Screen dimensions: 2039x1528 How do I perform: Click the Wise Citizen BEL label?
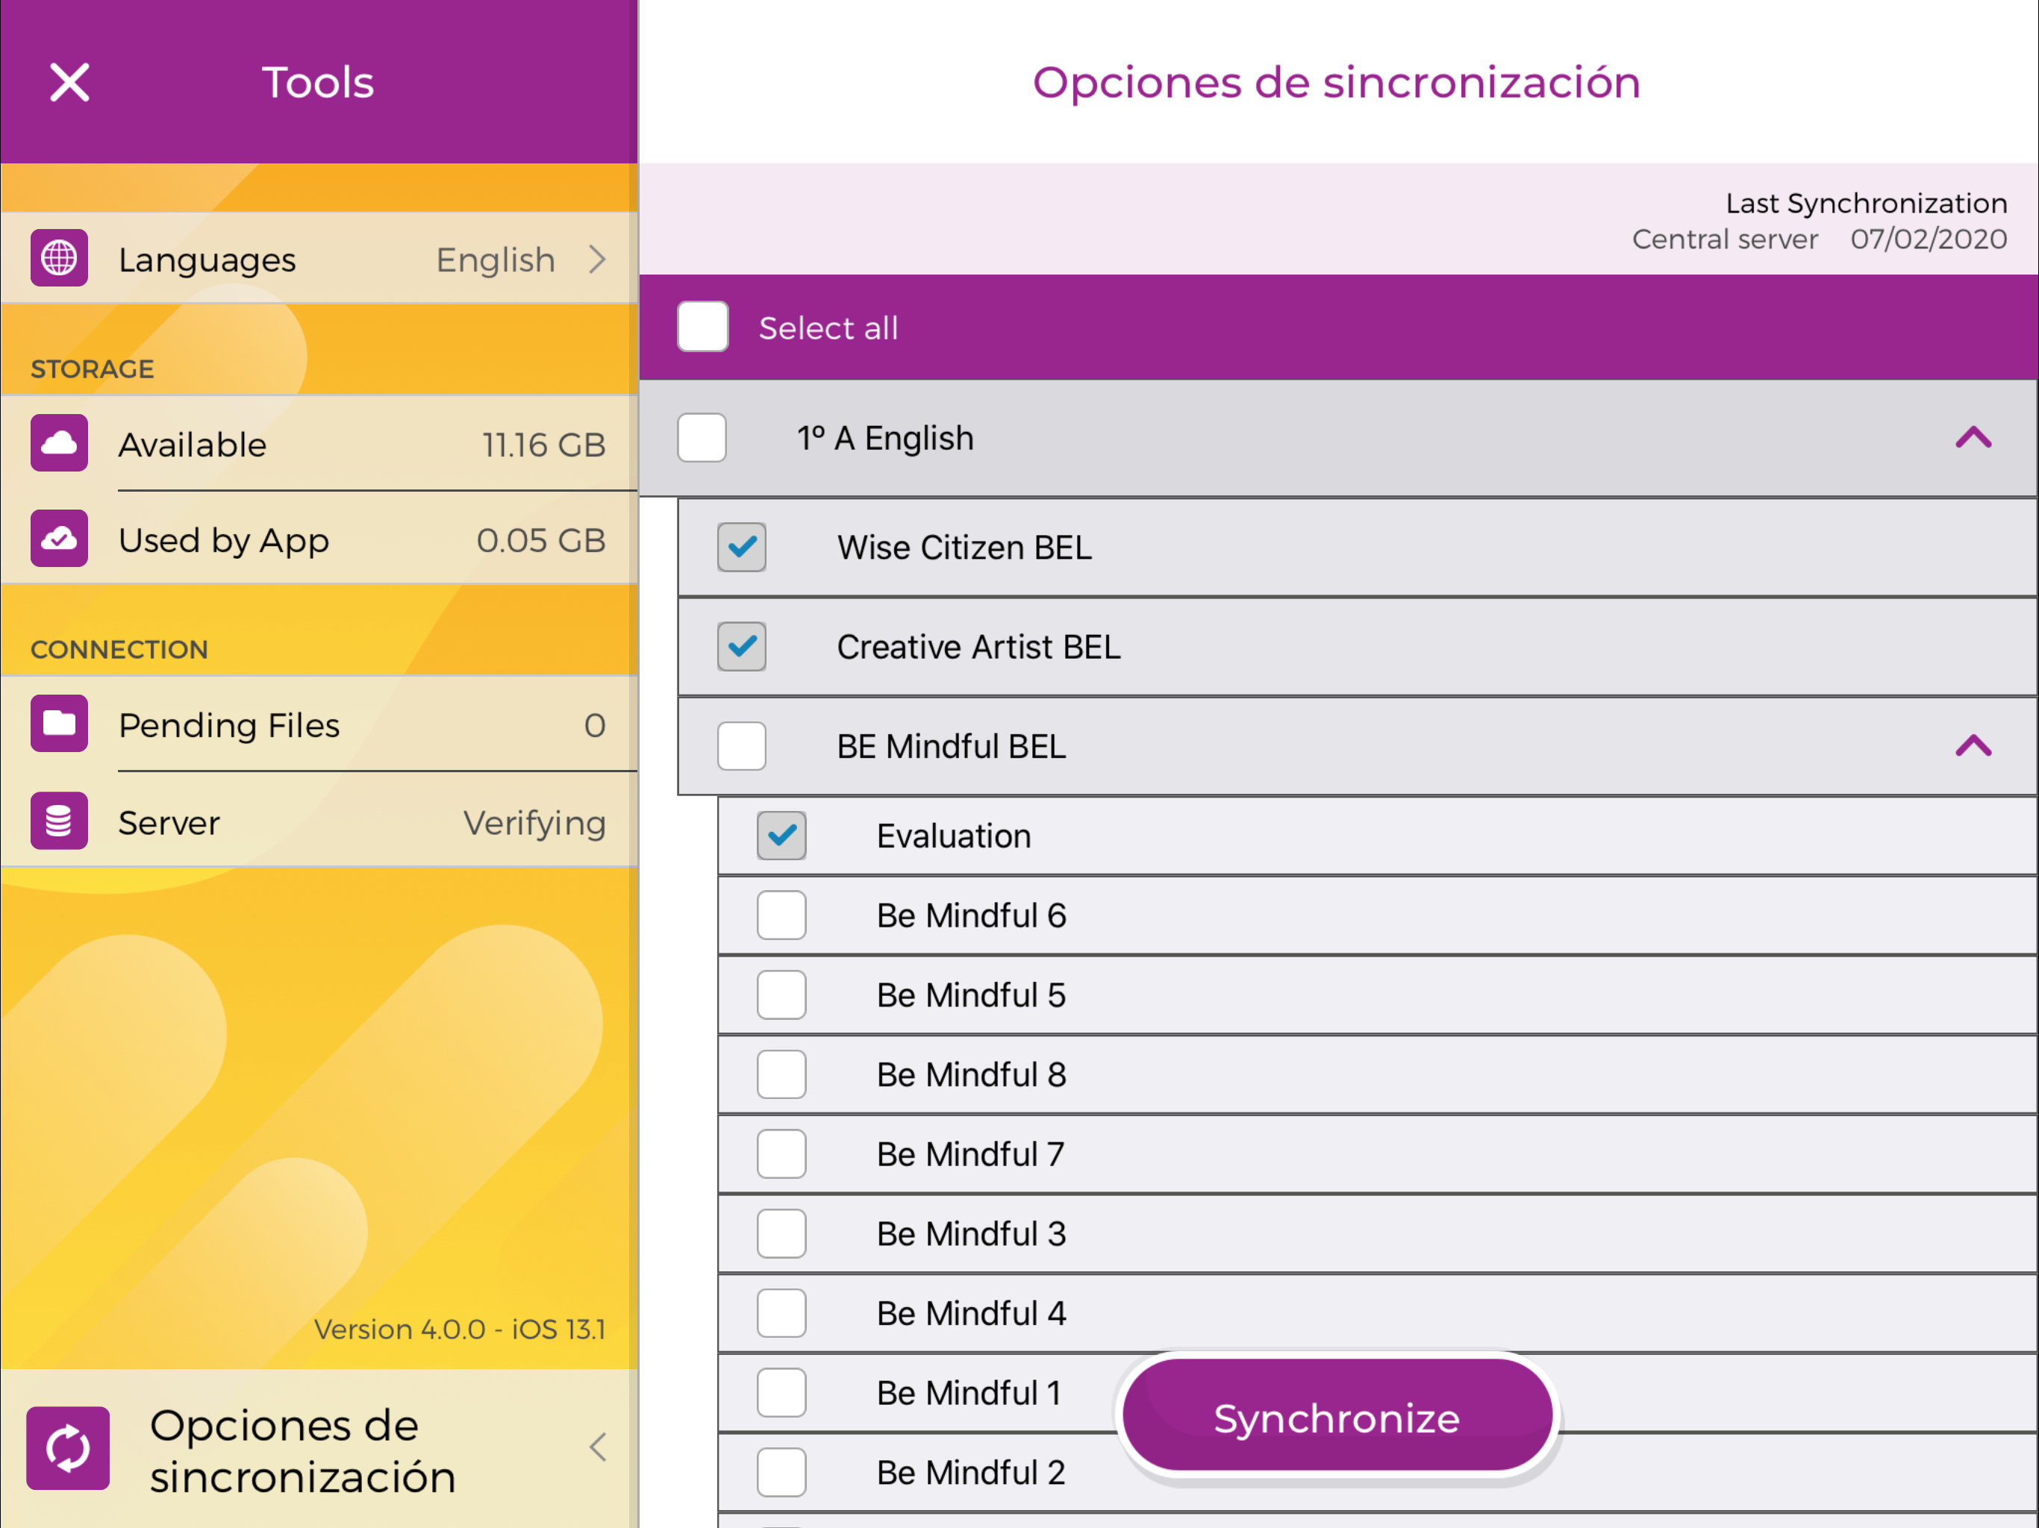[964, 548]
